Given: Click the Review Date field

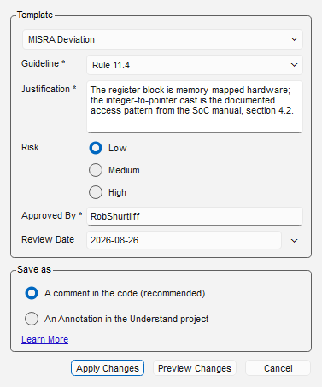Looking at the screenshot, I should pyautogui.click(x=184, y=240).
